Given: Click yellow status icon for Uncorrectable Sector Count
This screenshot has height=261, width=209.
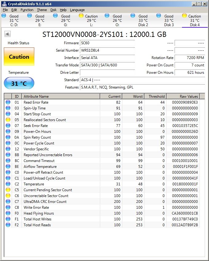Looking at the screenshot, I should [x=8, y=196].
